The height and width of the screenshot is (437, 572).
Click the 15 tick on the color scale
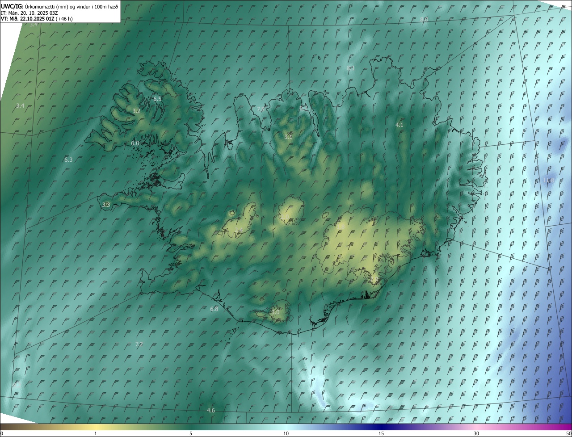click(x=381, y=433)
